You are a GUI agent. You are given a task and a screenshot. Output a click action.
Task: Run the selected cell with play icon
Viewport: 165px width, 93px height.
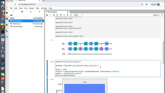64,15
